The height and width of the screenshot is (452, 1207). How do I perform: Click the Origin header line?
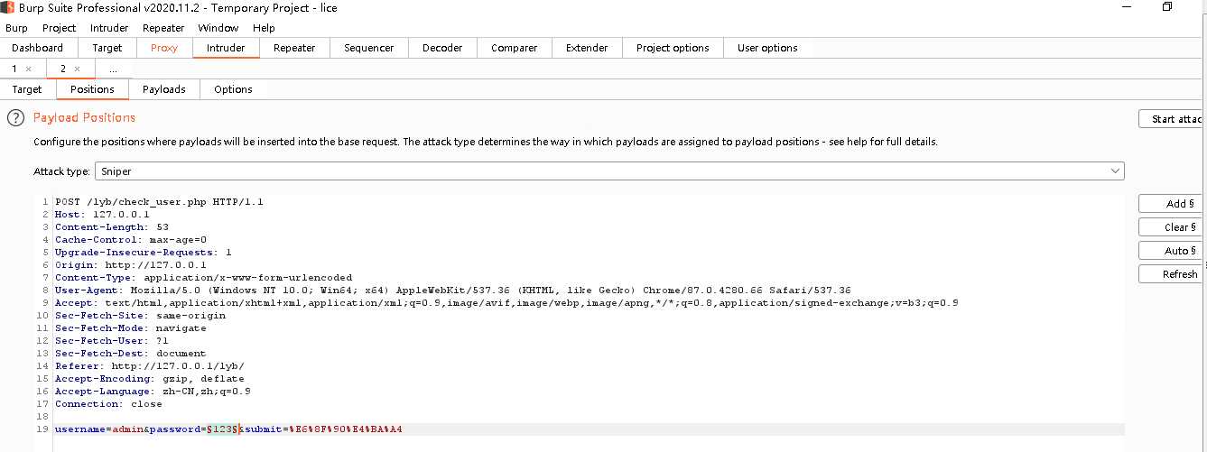131,265
